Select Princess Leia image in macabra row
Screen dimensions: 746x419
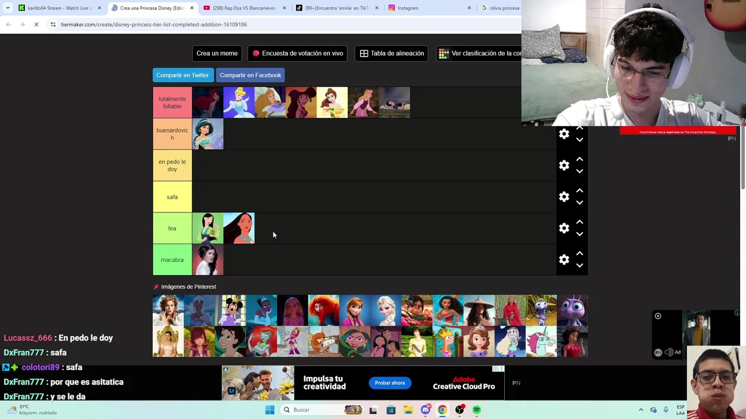[x=207, y=260]
